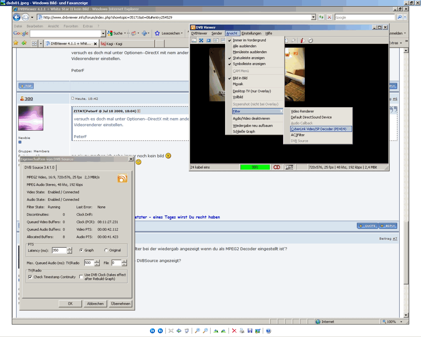
Task: Enable Check Timestamp Continuity checkbox
Action: click(x=30, y=277)
